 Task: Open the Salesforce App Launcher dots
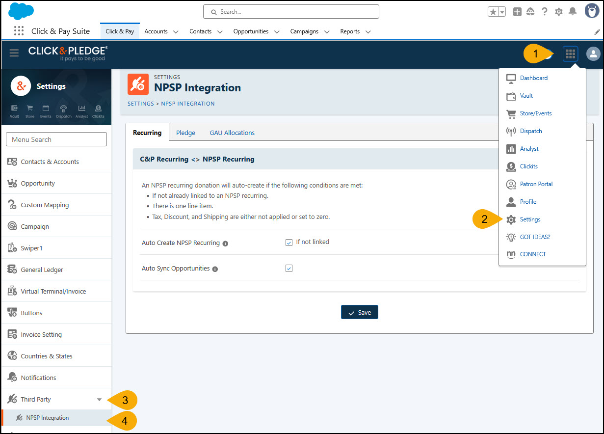(x=19, y=31)
